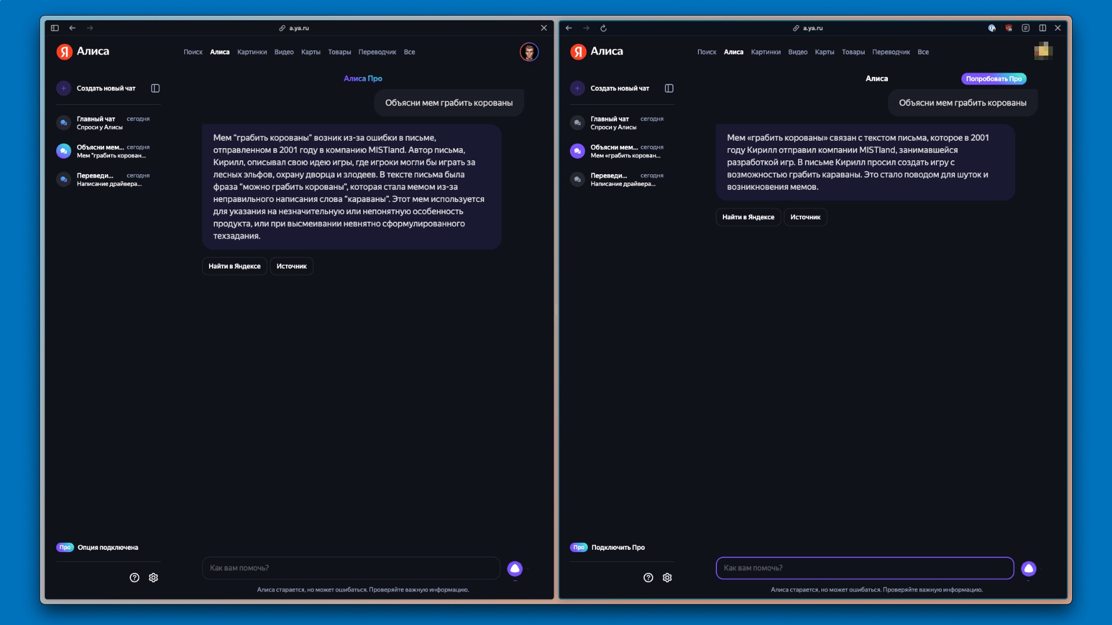Open Видео tab in left window
Viewport: 1112px width, 625px height.
pyautogui.click(x=284, y=52)
